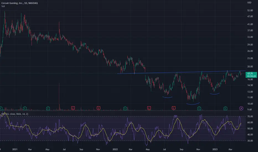Click the 2022 label on the time axis
The height and width of the screenshot is (152, 258).
point(115,149)
